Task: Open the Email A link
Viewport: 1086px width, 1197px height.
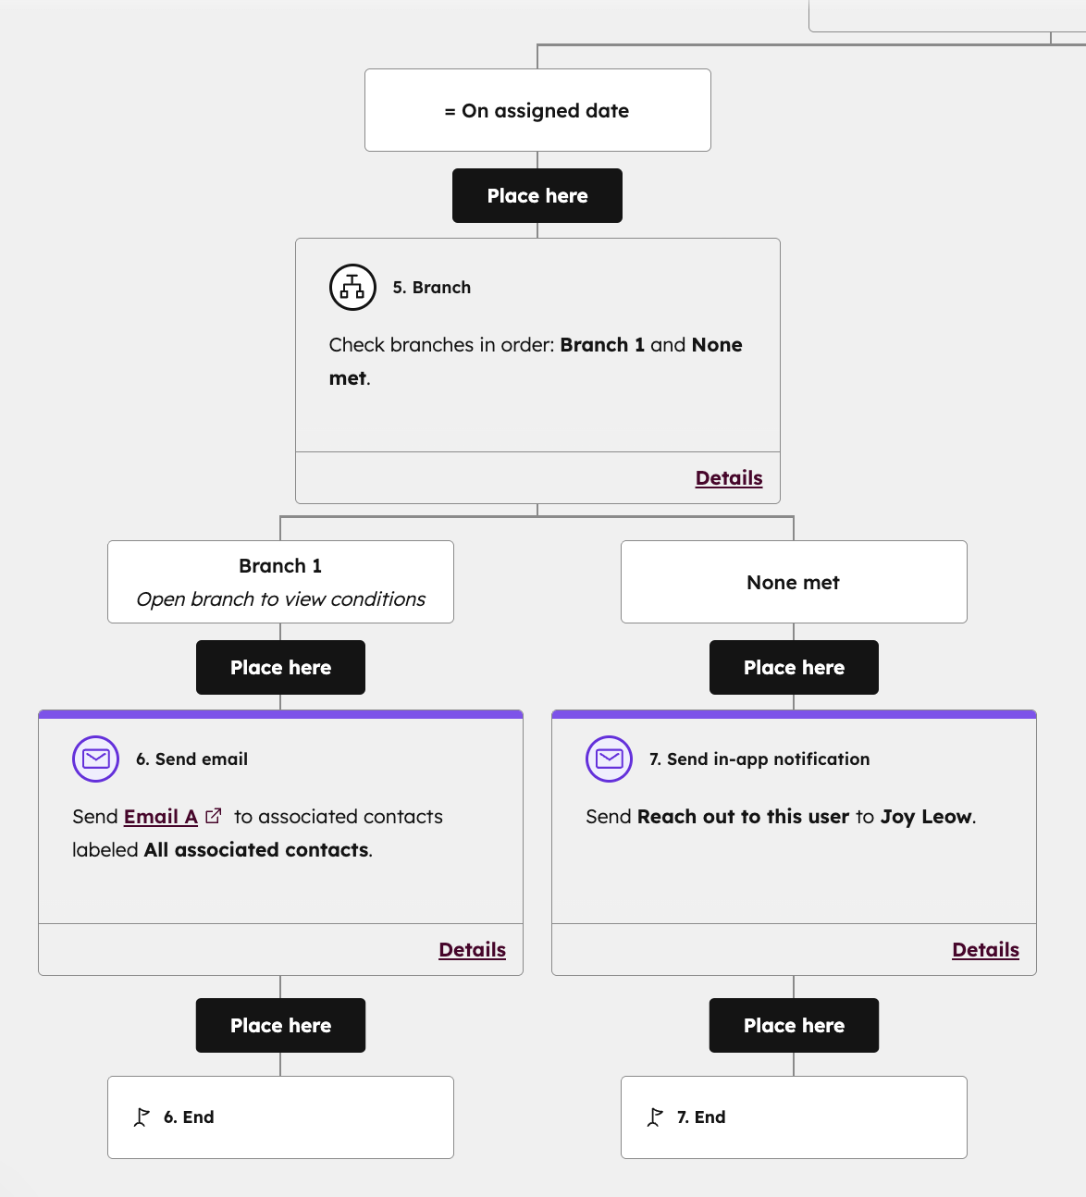Action: pyautogui.click(x=159, y=817)
